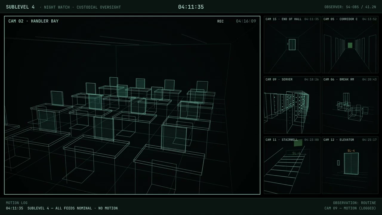Click the CAM 12 timestamp 04:25:17
The width and height of the screenshot is (382, 215).
tap(369, 140)
